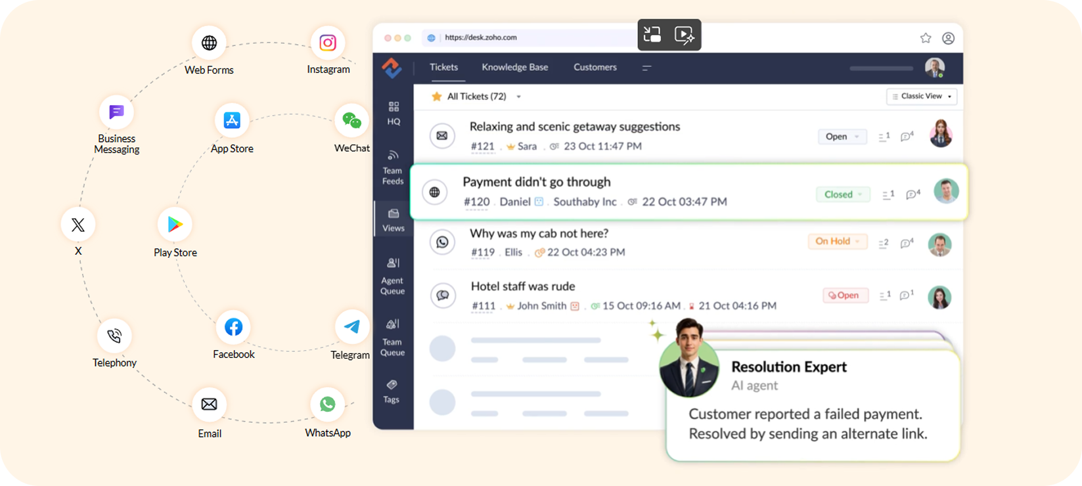Open ticket "Hotel staff was rude"
This screenshot has width=1082, height=486.
[x=523, y=286]
